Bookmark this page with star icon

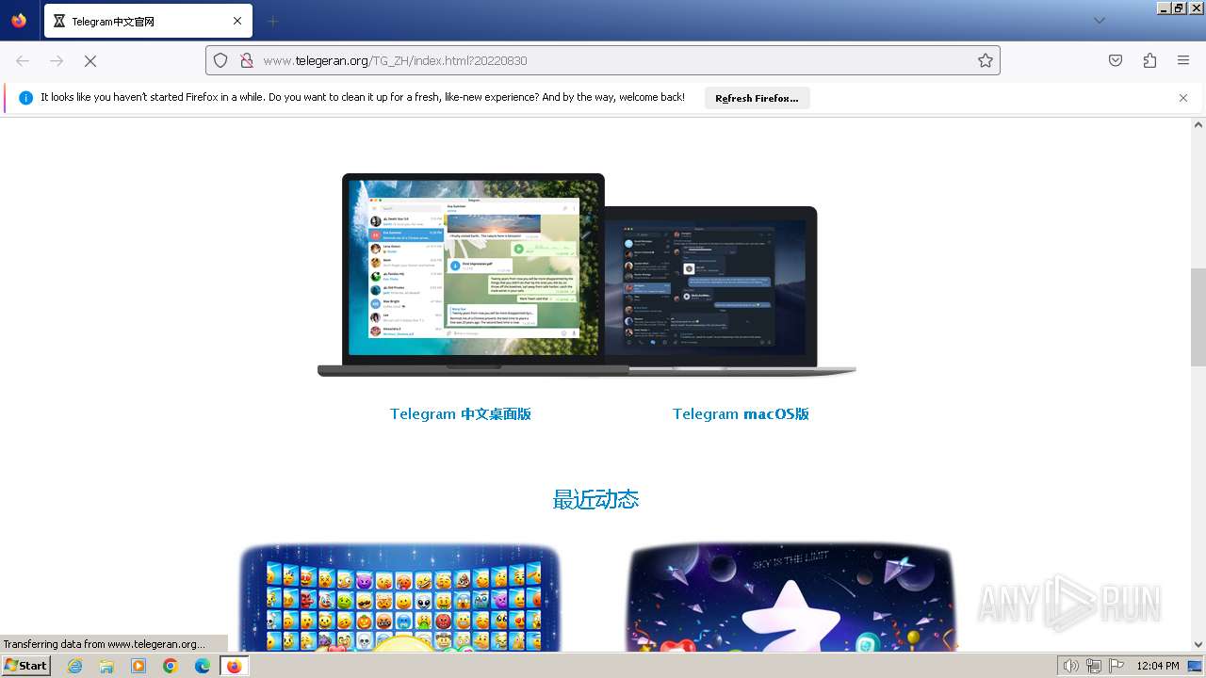coord(986,60)
